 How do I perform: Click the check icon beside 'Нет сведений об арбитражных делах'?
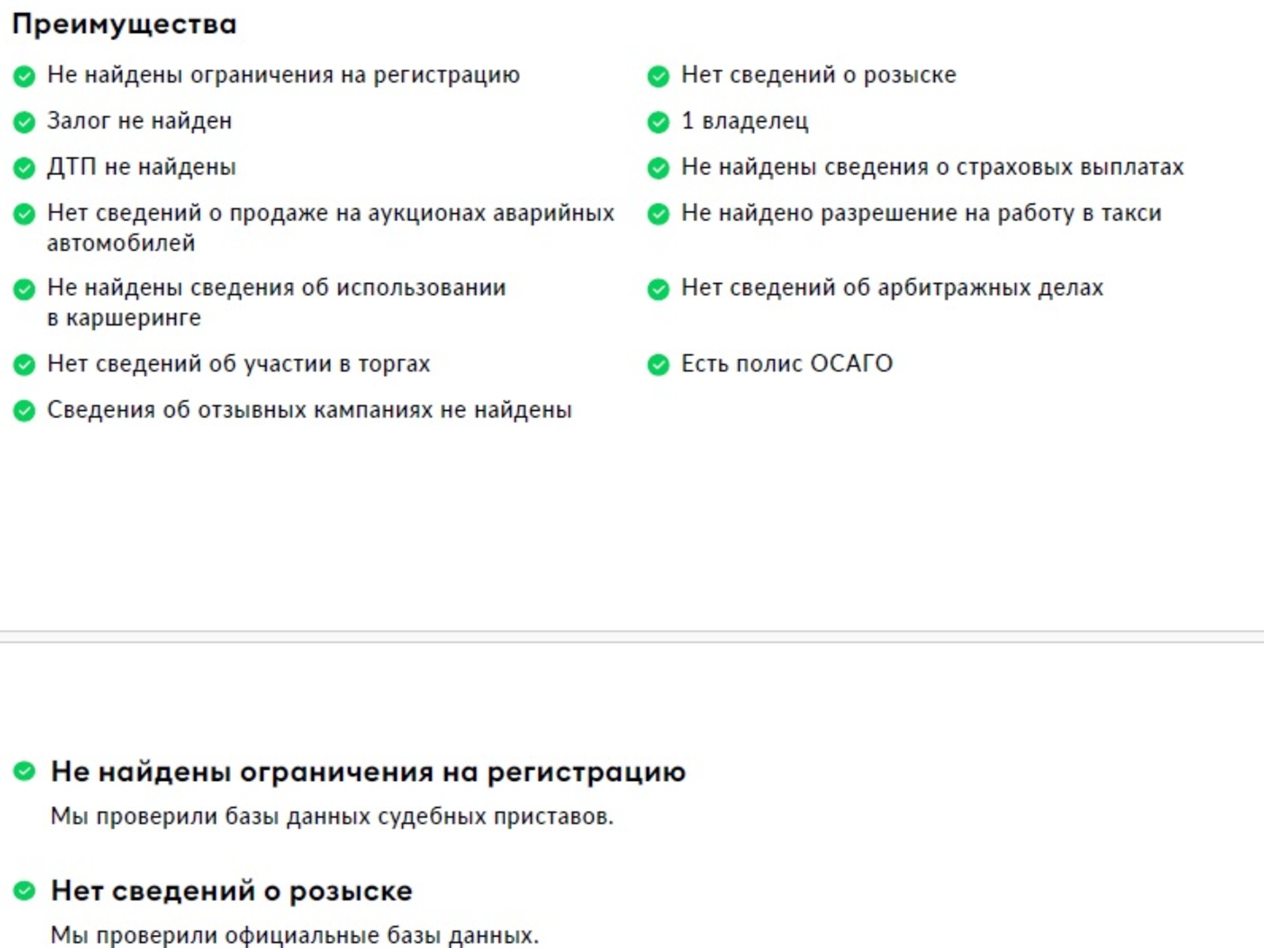coord(658,288)
